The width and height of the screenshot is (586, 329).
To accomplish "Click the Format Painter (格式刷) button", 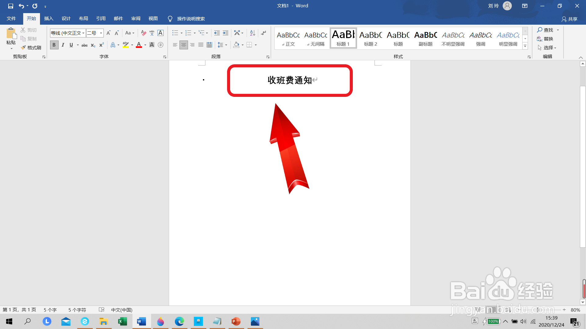I will [31, 48].
